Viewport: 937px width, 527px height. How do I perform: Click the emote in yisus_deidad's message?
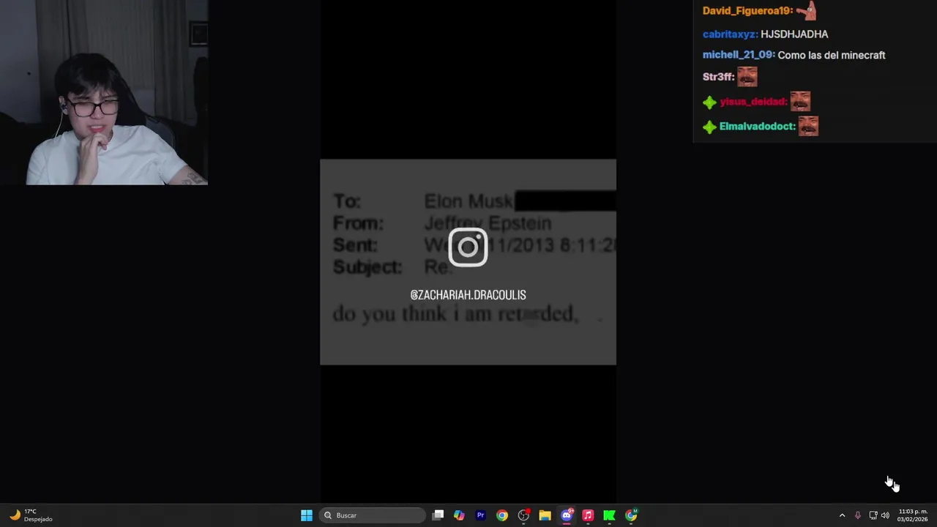[x=800, y=101]
